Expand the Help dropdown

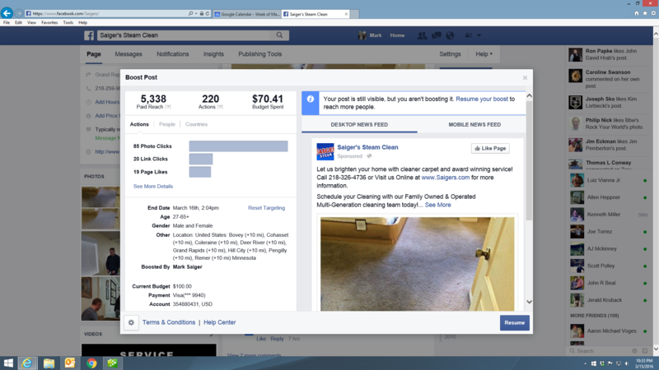pos(484,54)
